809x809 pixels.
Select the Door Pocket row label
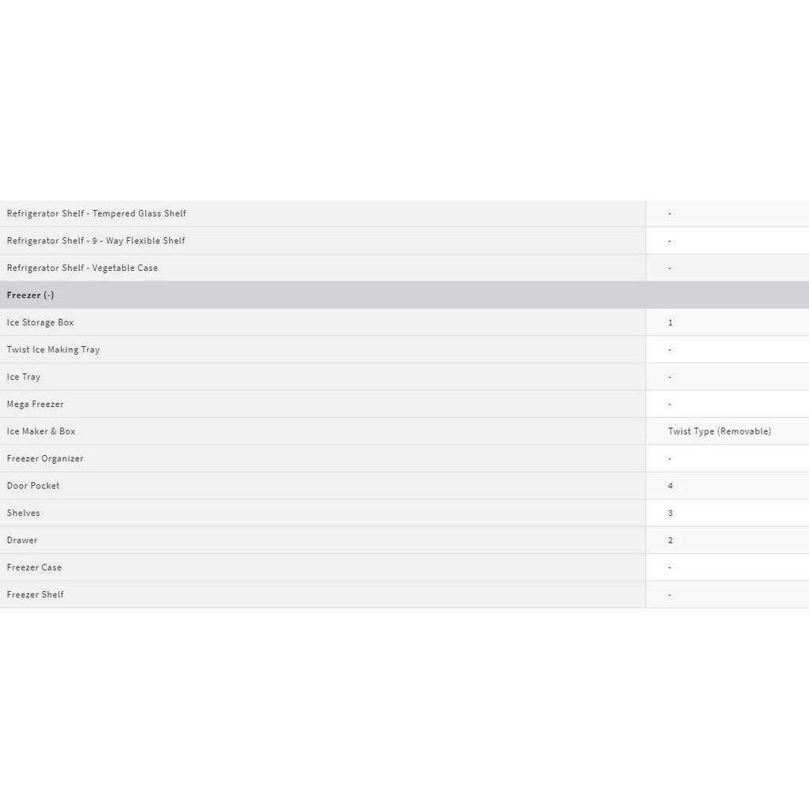[x=33, y=486]
